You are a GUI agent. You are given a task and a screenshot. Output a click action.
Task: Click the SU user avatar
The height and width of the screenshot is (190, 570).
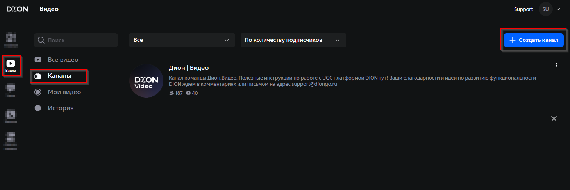pos(545,9)
